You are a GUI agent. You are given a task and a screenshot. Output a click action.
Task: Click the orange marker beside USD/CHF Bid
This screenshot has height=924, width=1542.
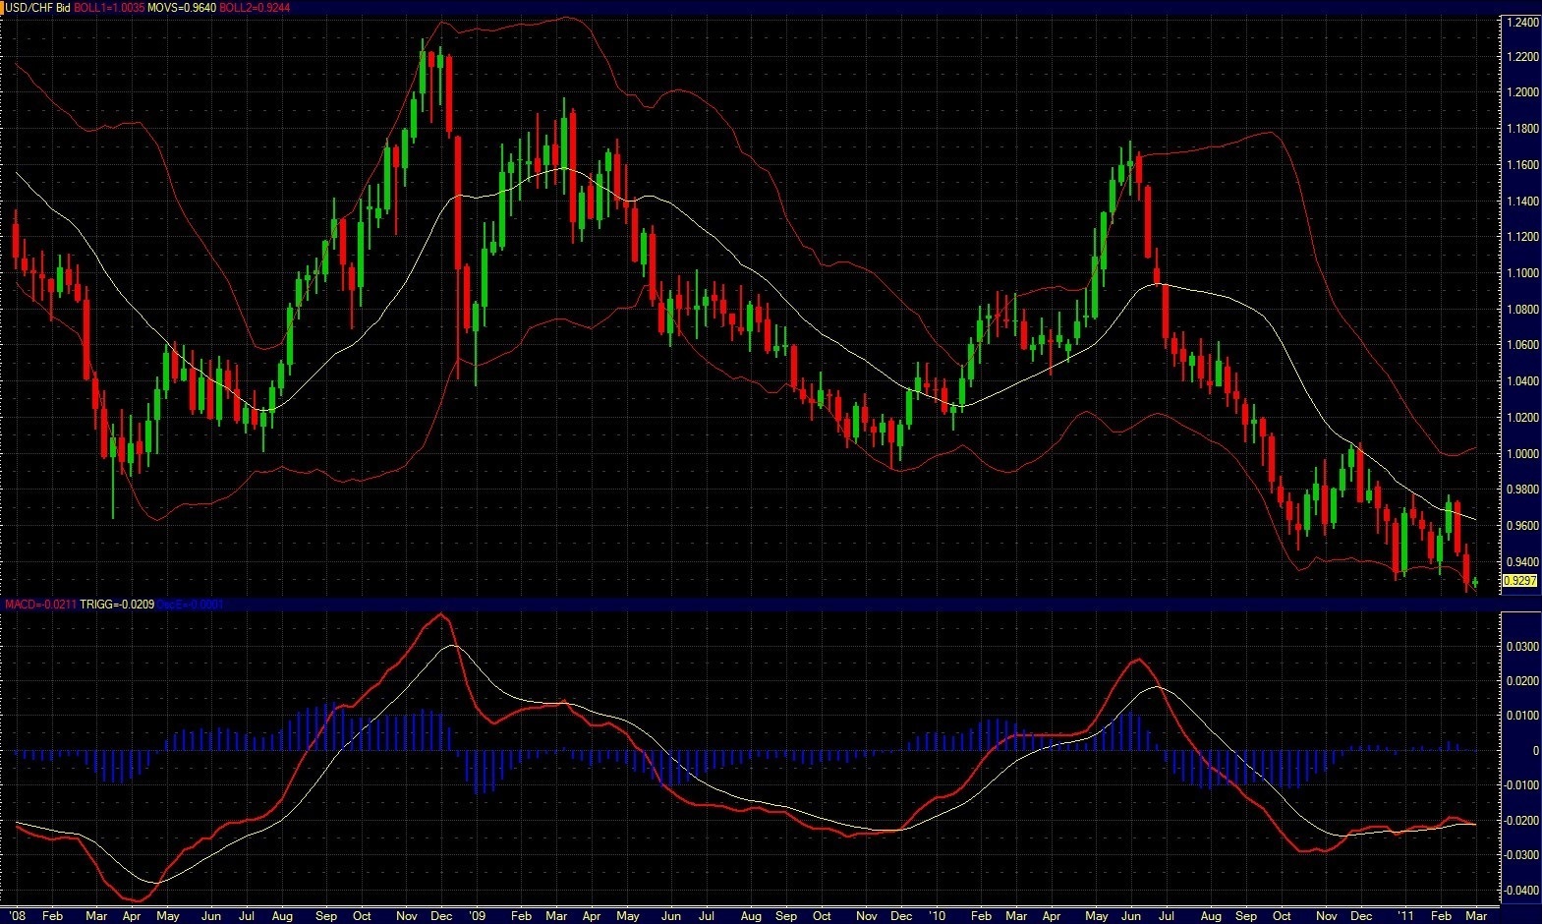[3, 7]
